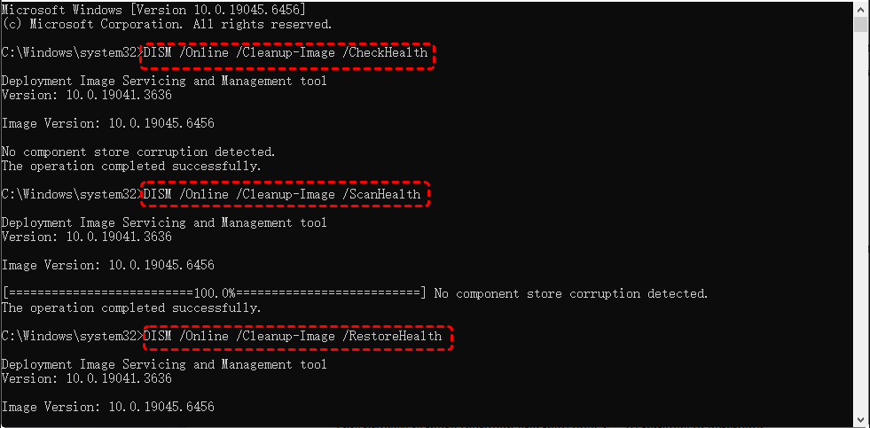Image resolution: width=870 pixels, height=428 pixels.
Task: Click the 100.0% scan progress bar
Action: (x=215, y=293)
